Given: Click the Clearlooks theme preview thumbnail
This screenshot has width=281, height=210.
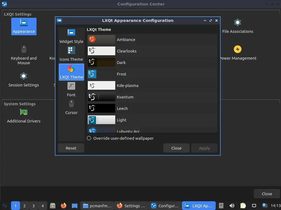Looking at the screenshot, I should (x=102, y=51).
